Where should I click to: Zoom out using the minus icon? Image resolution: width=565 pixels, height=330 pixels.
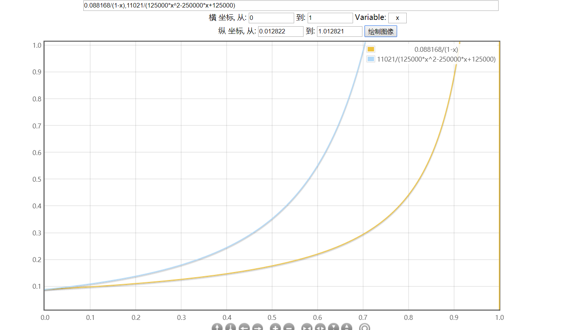click(x=289, y=327)
